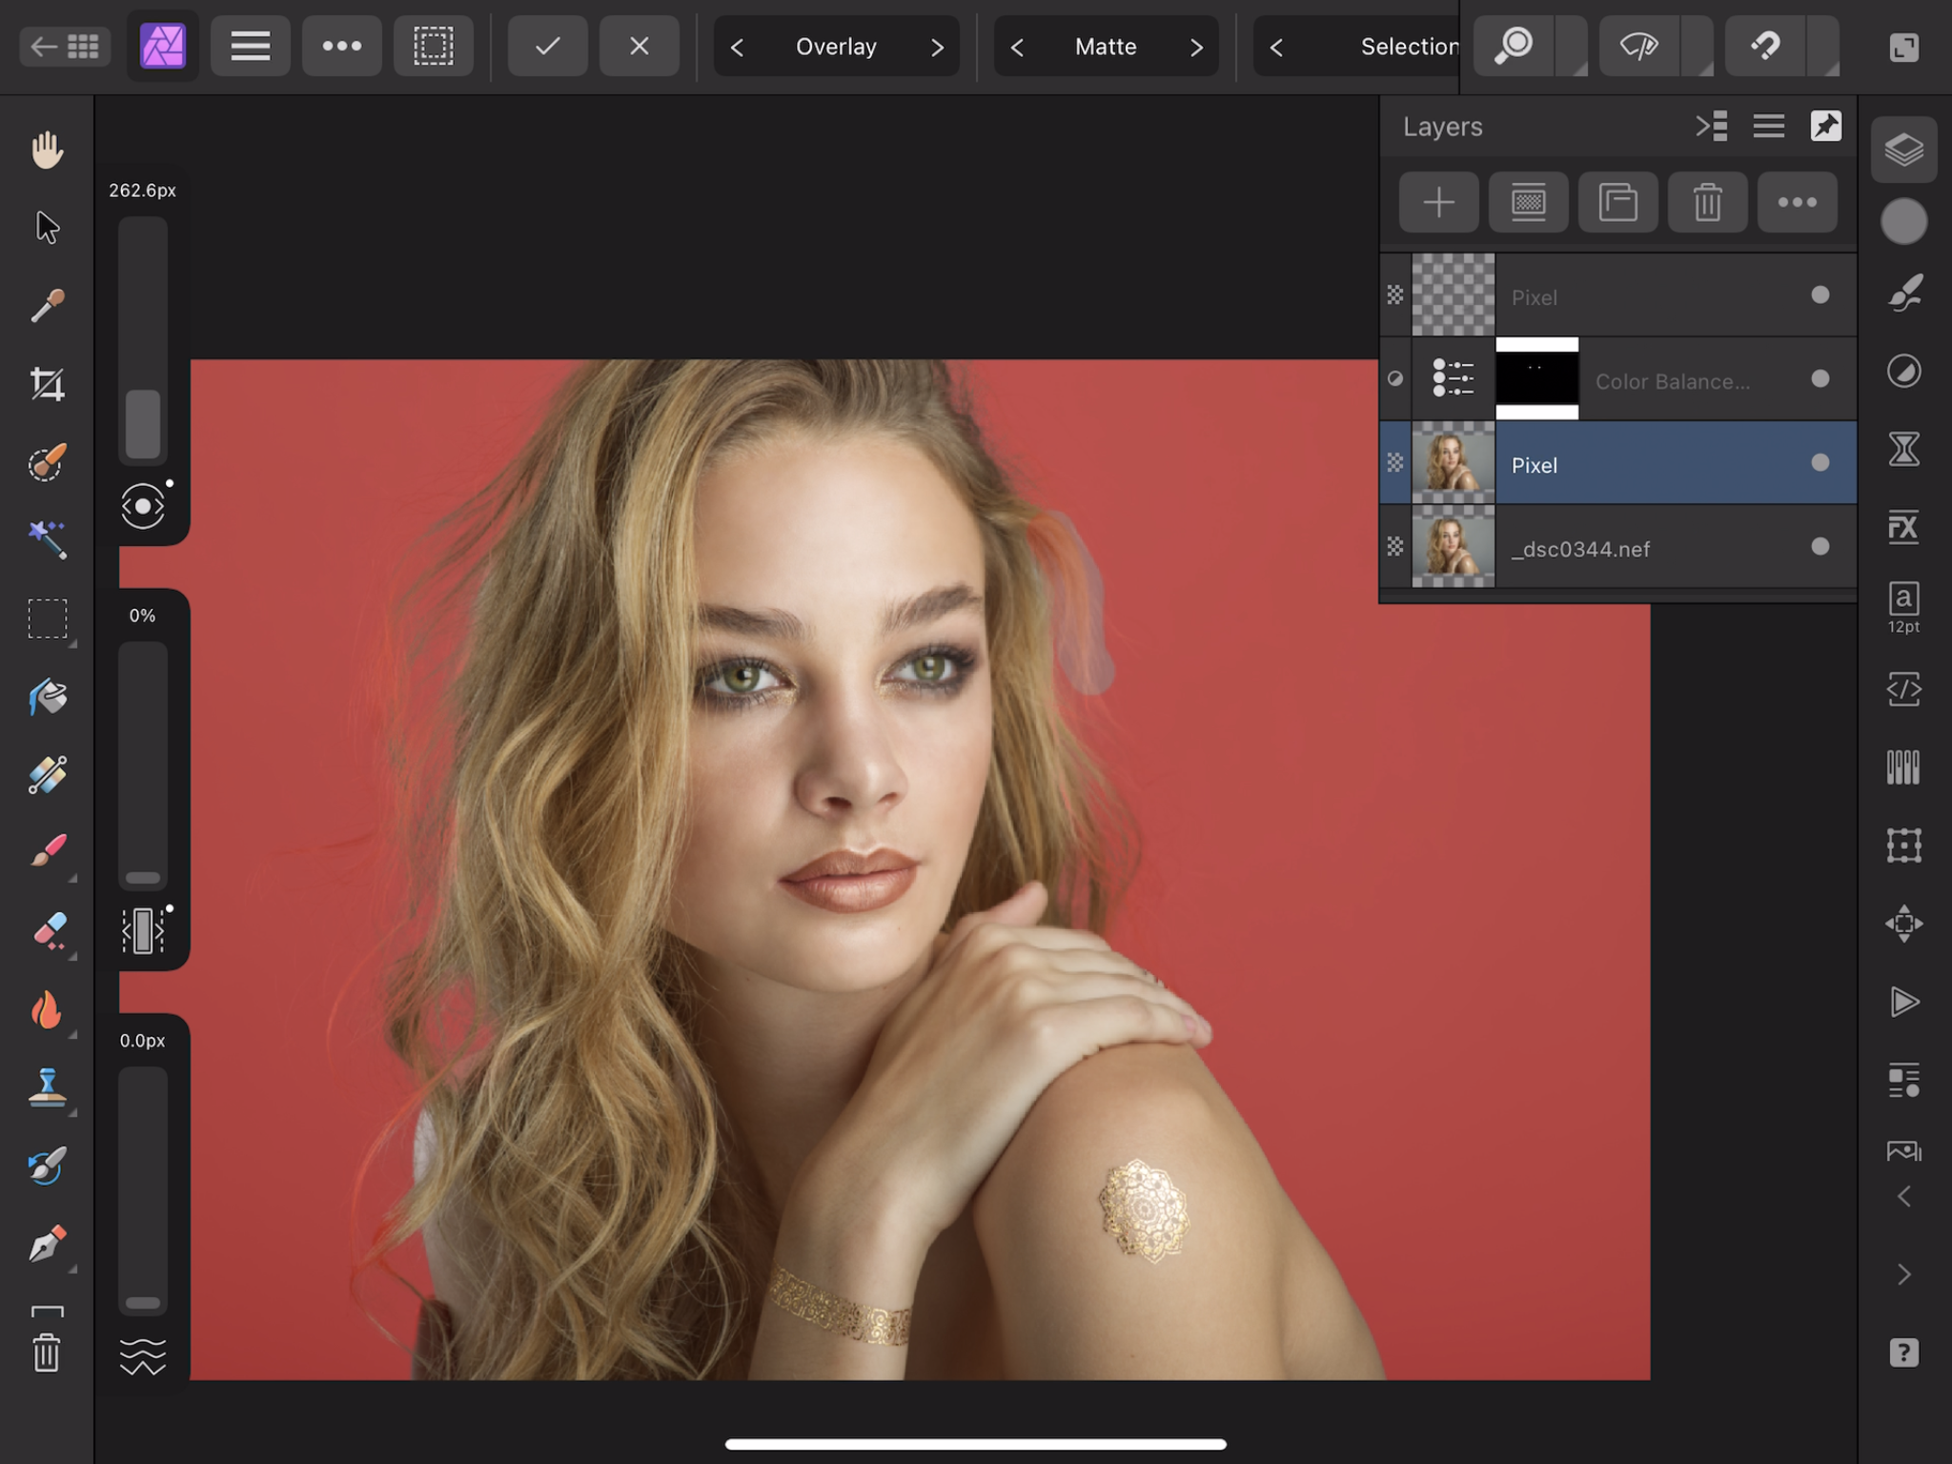Apply refinement with the checkmark button
Image resolution: width=1952 pixels, height=1464 pixels.
click(x=547, y=46)
